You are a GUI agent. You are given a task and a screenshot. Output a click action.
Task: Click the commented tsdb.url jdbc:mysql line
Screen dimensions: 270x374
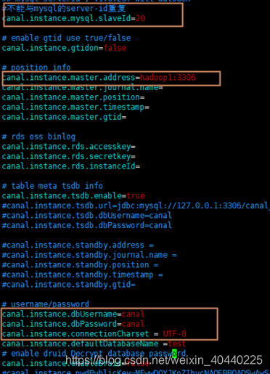pos(136,206)
